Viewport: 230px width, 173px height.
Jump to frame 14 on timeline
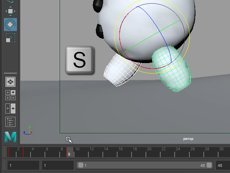click(x=106, y=152)
